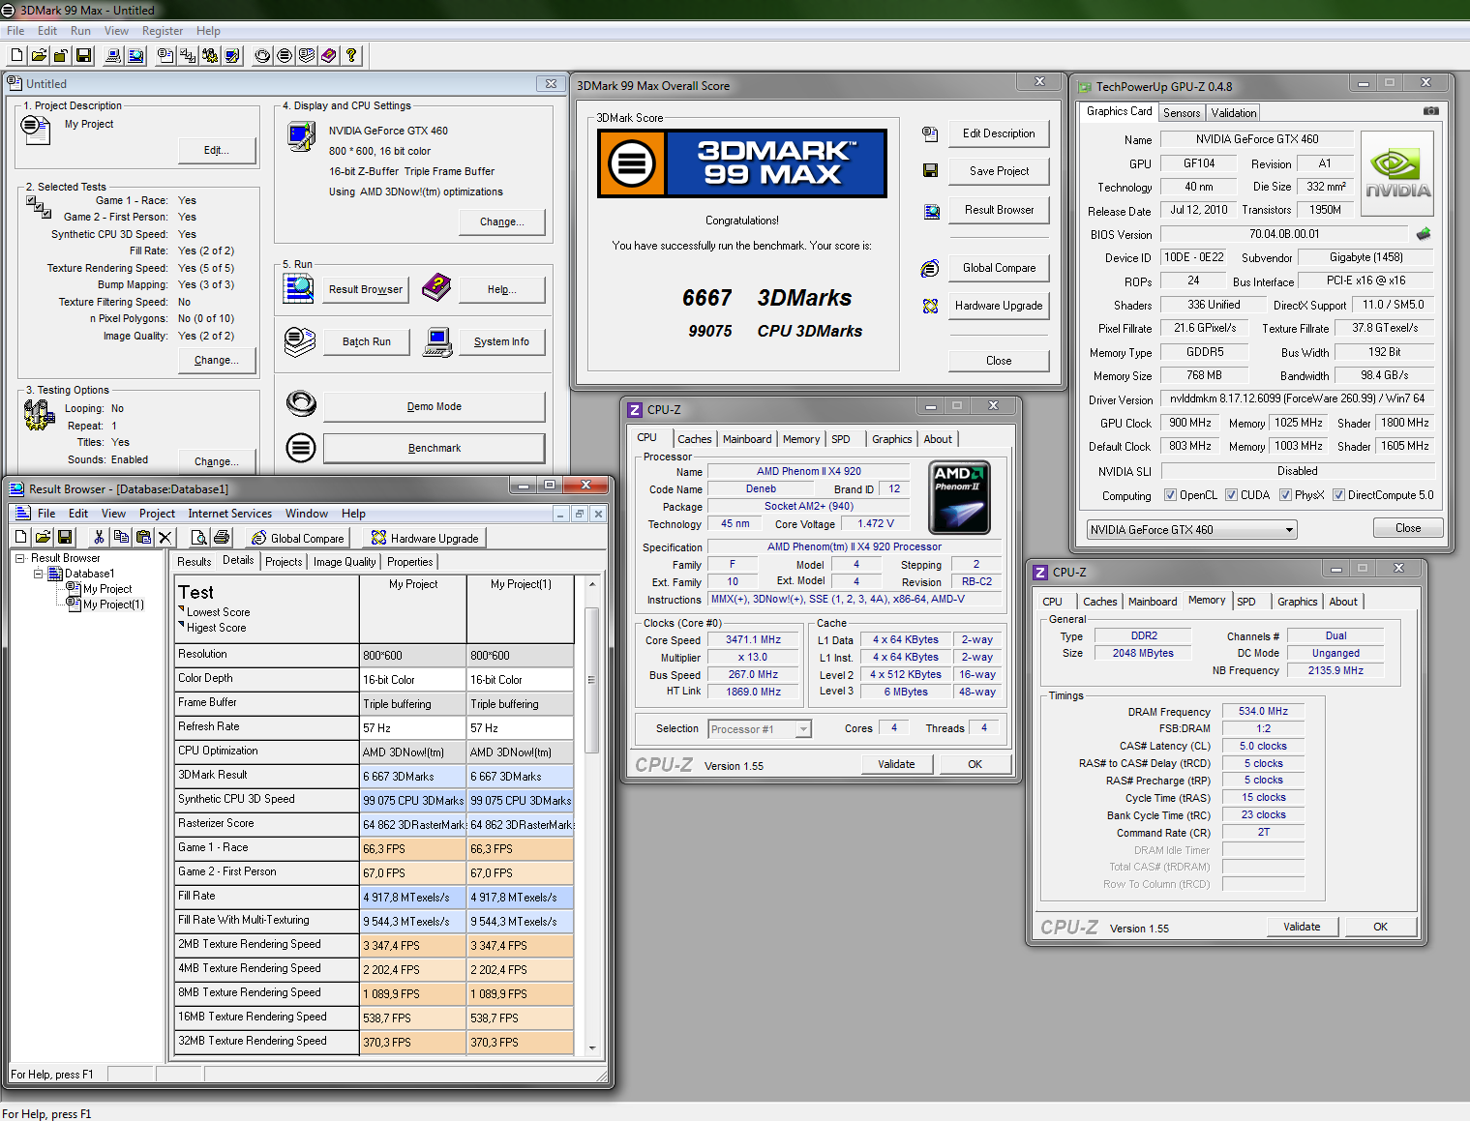Click the New project icon in 3DMark toolbar
Screen dimensions: 1470x1121
coord(16,56)
